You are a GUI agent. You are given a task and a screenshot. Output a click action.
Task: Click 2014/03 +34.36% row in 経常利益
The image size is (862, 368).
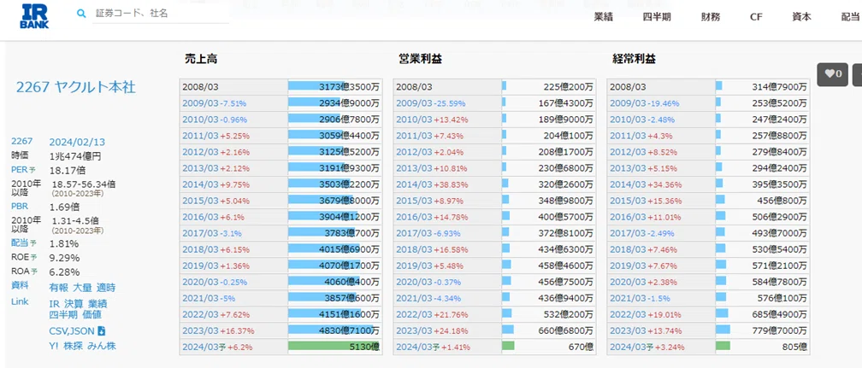(x=708, y=184)
